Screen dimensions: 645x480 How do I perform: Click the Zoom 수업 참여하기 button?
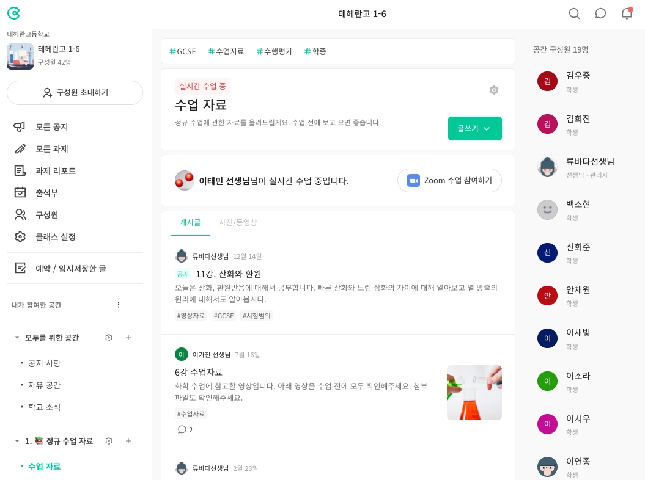pos(449,180)
